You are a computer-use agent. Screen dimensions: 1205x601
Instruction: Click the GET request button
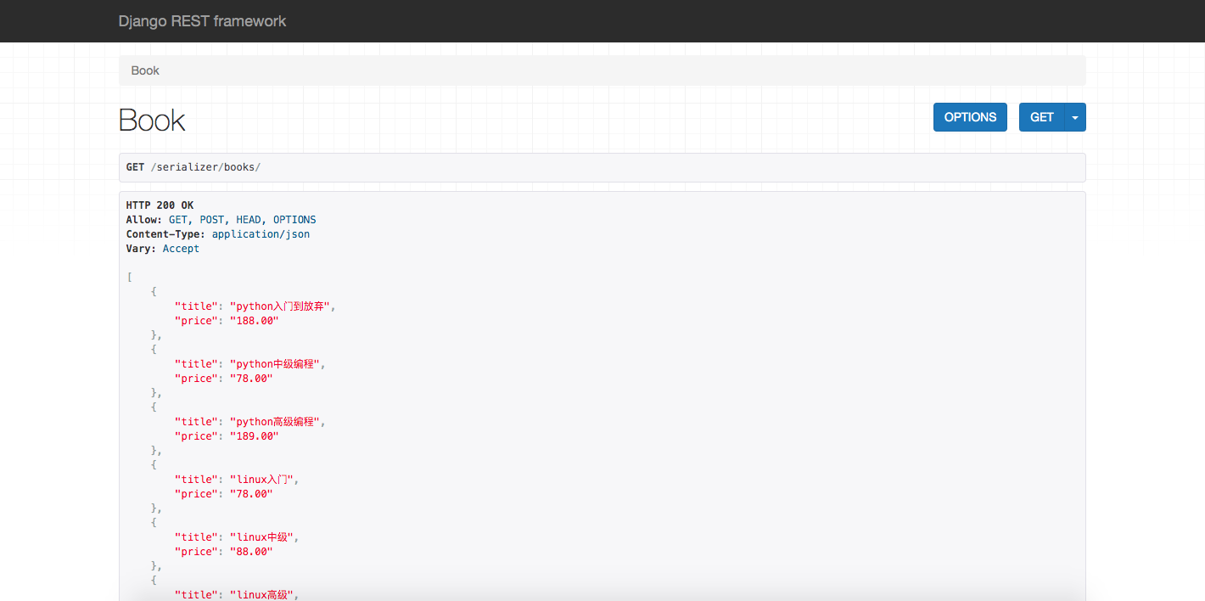tap(1041, 117)
